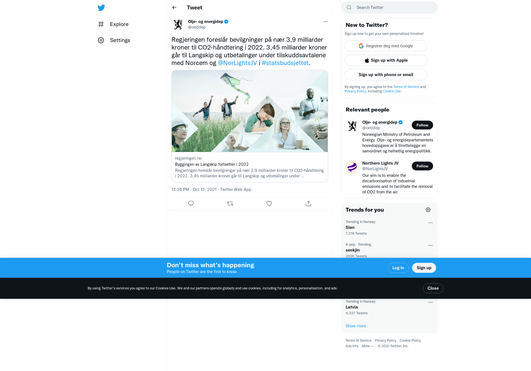Open Explore from the sidebar
This screenshot has width=531, height=371.
tap(113, 24)
